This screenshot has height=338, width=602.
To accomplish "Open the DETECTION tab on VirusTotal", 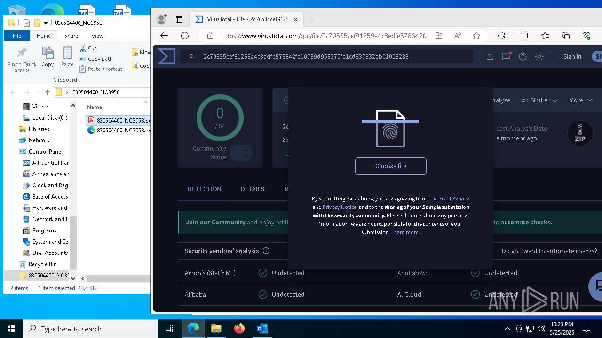I will coord(204,189).
